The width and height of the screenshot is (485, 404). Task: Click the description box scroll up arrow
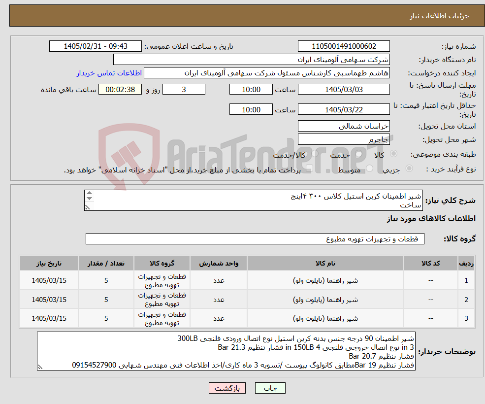click(x=90, y=193)
